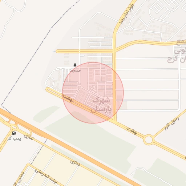Click the شهرک پارسیان neighborhood label

[101, 105]
